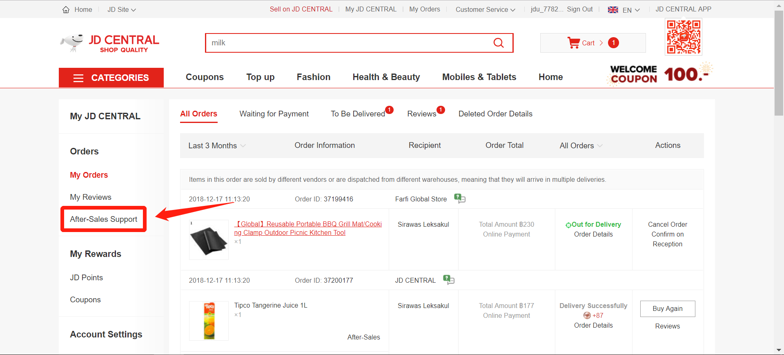Click Sell on JD CENTRAL link
The width and height of the screenshot is (784, 355).
click(x=301, y=9)
